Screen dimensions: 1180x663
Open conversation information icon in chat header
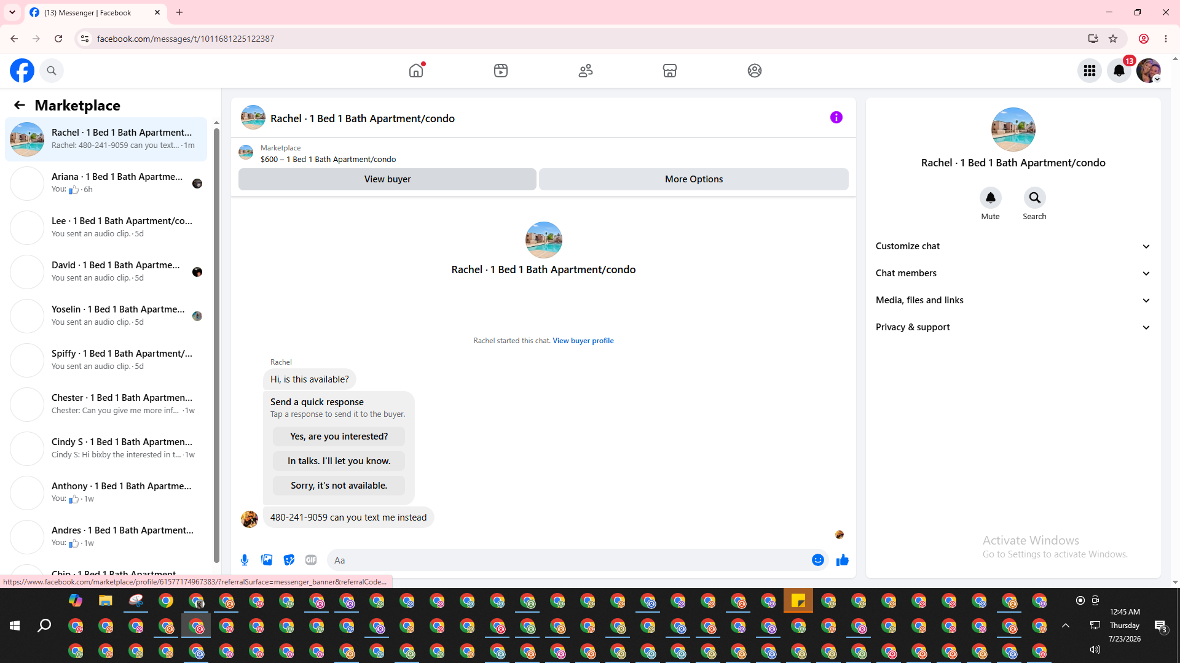point(836,117)
